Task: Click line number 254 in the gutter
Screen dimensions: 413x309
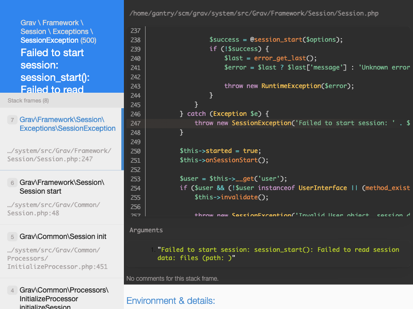Action: coord(135,188)
